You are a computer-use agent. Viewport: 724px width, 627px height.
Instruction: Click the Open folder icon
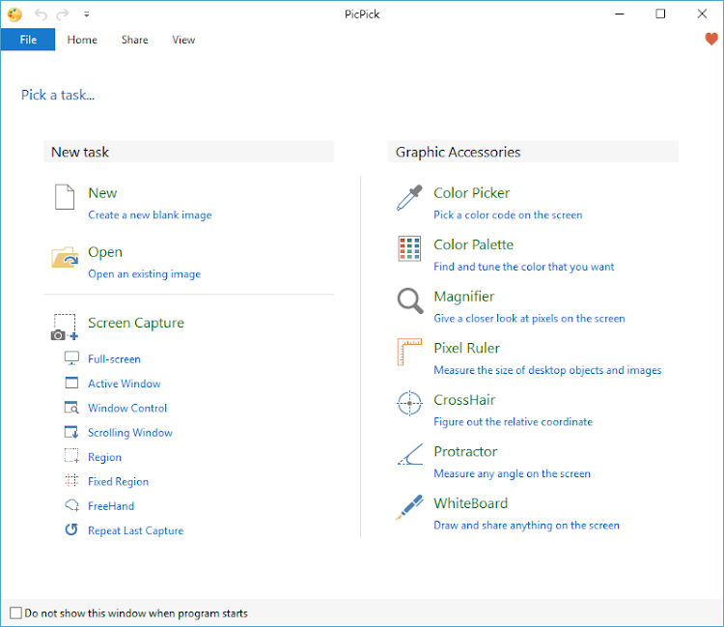coord(65,257)
